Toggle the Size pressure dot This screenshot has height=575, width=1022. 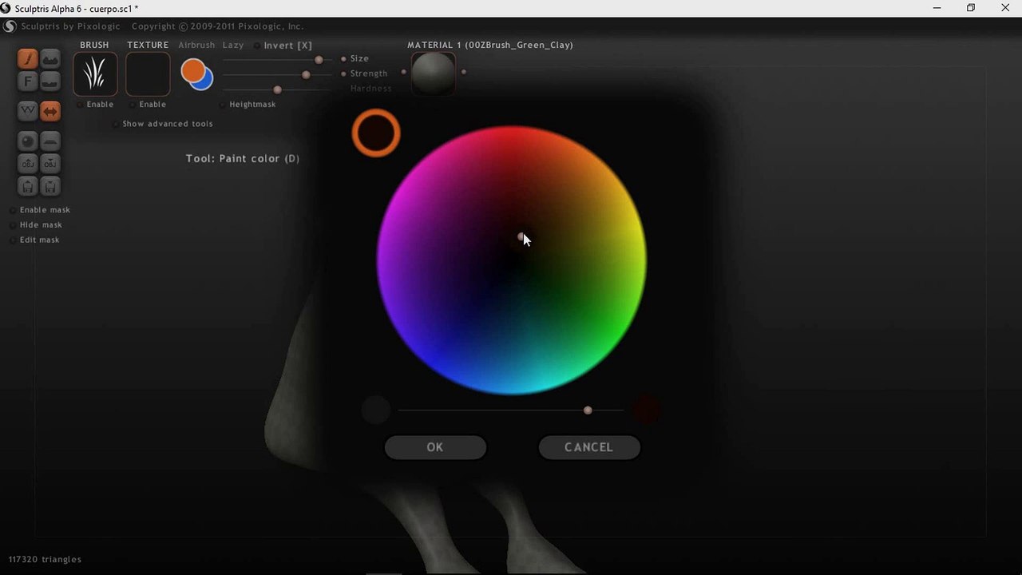pos(343,59)
